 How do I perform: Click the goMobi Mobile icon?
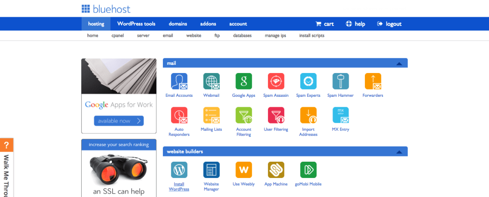[x=308, y=170]
